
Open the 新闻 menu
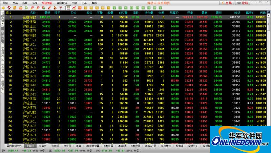pyautogui.click(x=35, y=3)
